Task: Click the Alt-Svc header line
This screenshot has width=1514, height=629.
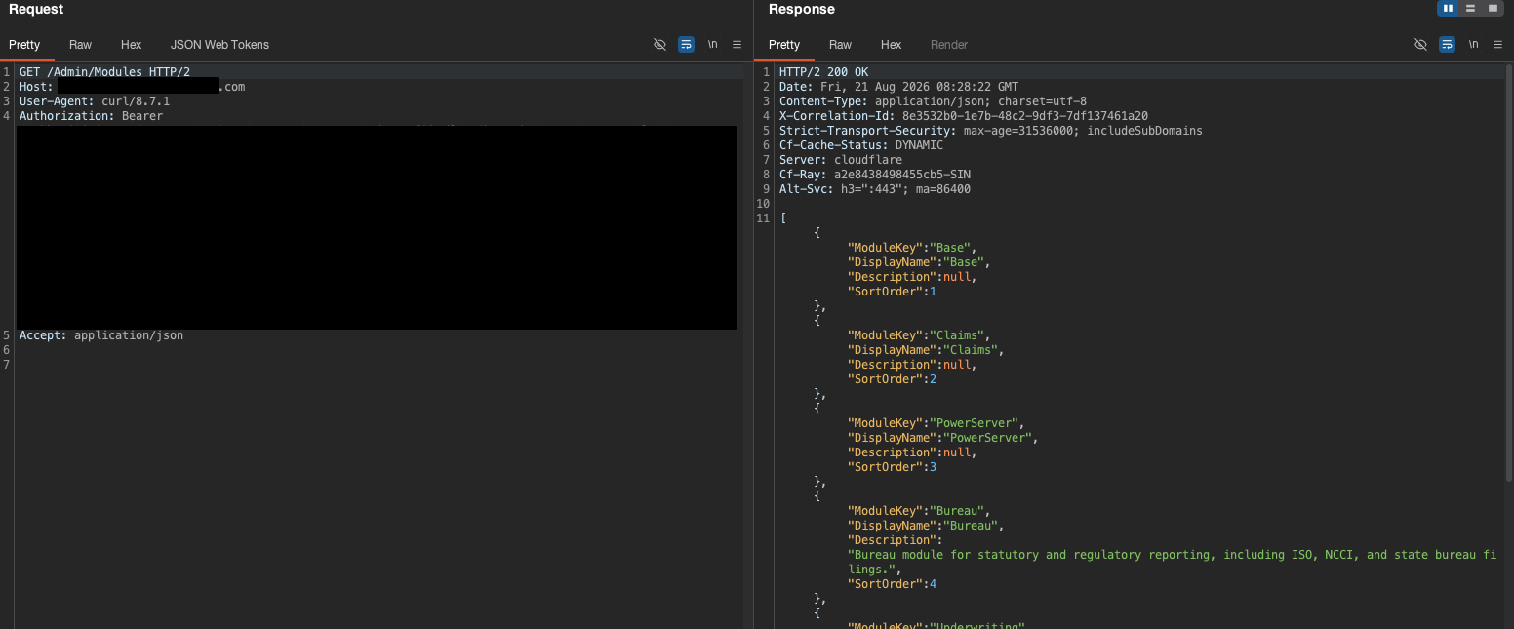Action: tap(874, 189)
